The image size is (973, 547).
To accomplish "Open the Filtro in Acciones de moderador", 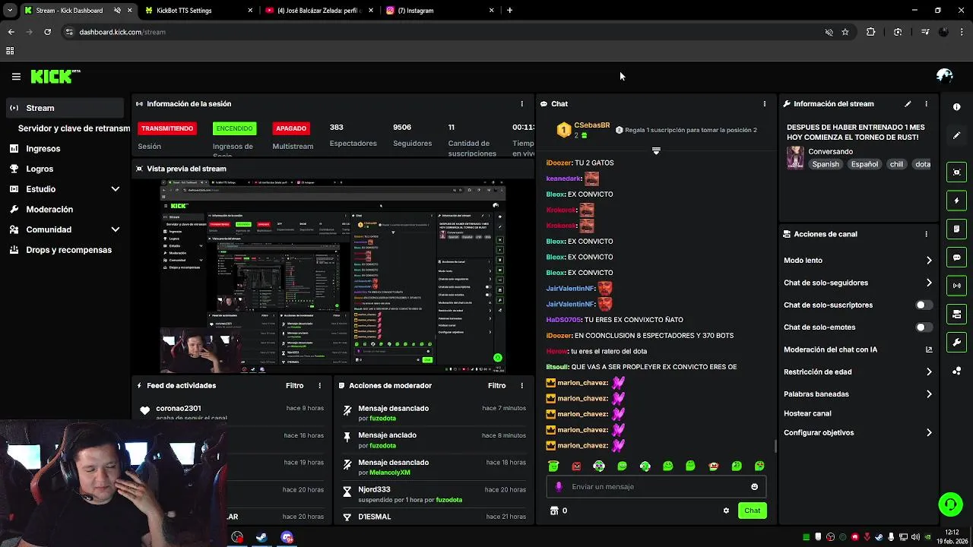I will [496, 386].
